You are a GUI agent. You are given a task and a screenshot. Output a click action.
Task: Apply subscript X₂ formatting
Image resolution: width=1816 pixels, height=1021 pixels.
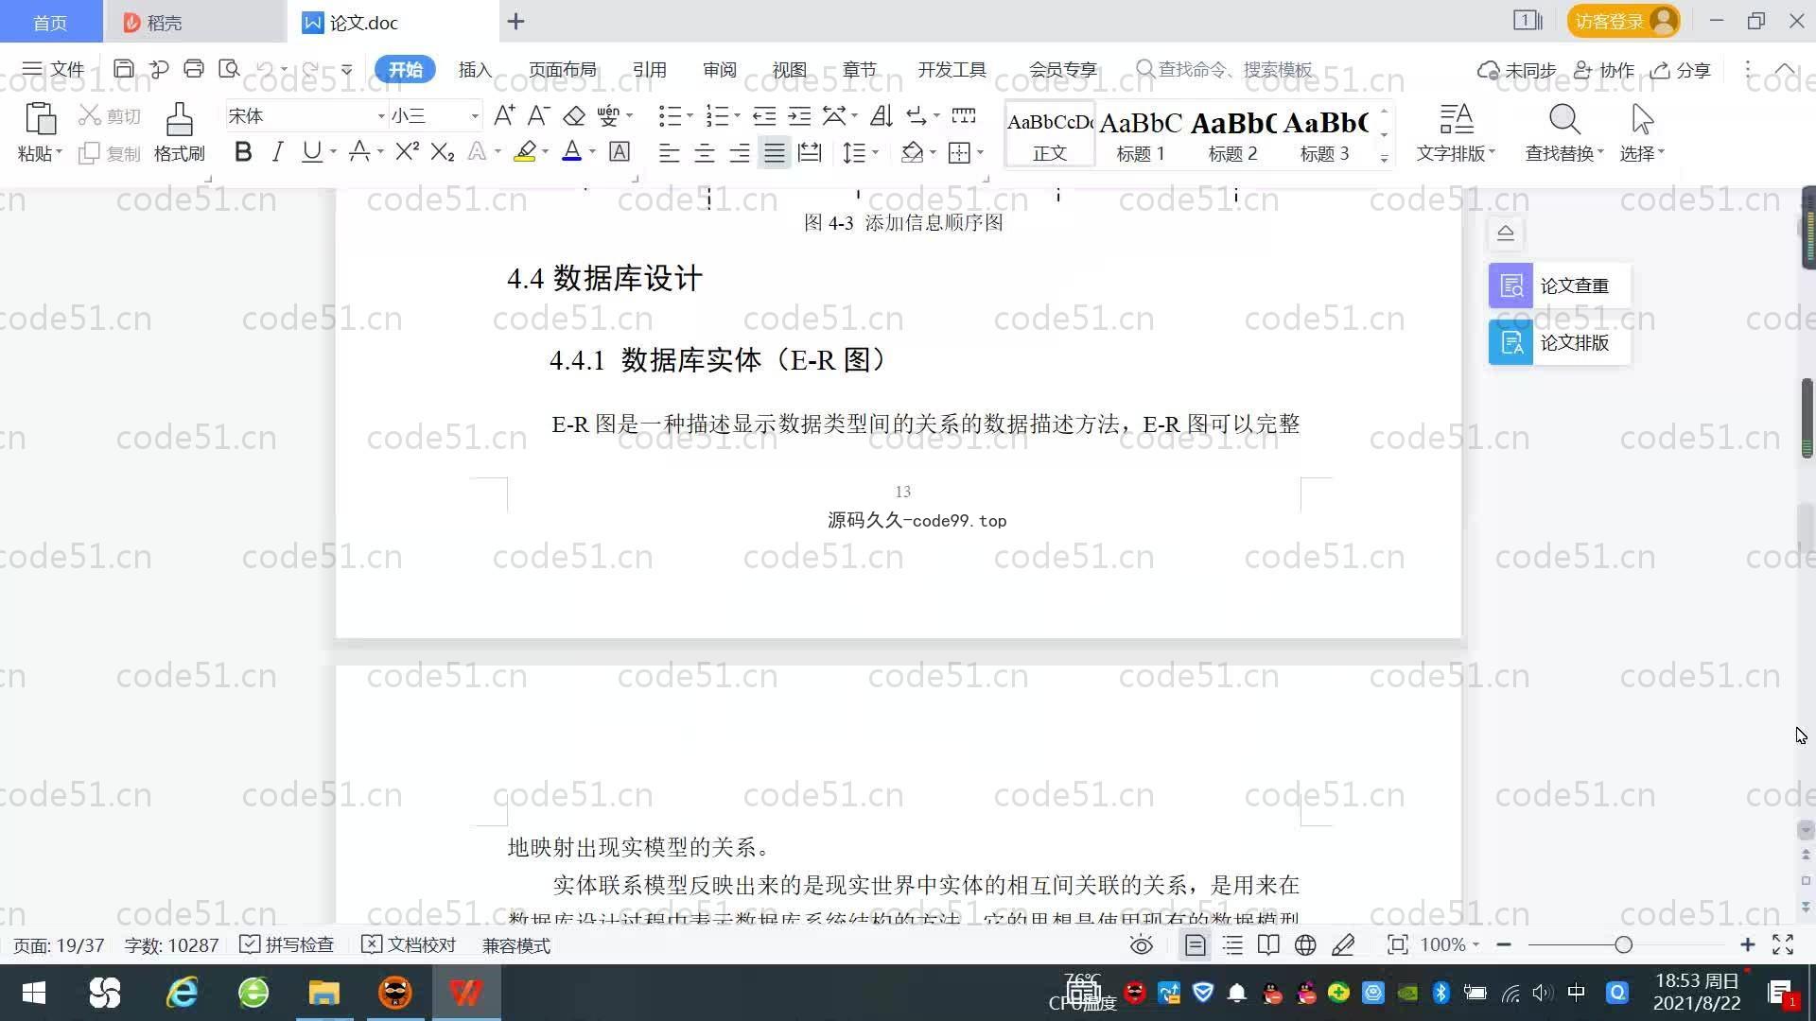[442, 151]
